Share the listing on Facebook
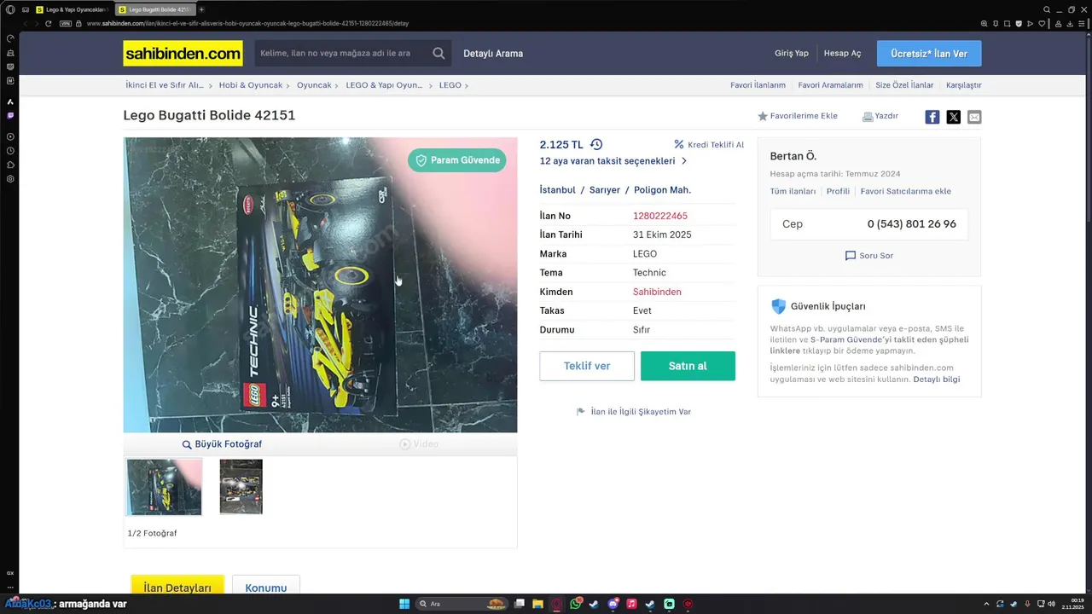Image resolution: width=1092 pixels, height=614 pixels. click(932, 117)
